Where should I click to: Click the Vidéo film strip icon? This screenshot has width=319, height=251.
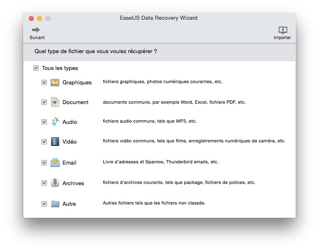(x=55, y=142)
